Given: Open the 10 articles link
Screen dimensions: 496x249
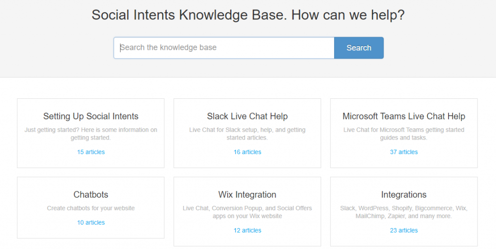Looking at the screenshot, I should 91,222.
